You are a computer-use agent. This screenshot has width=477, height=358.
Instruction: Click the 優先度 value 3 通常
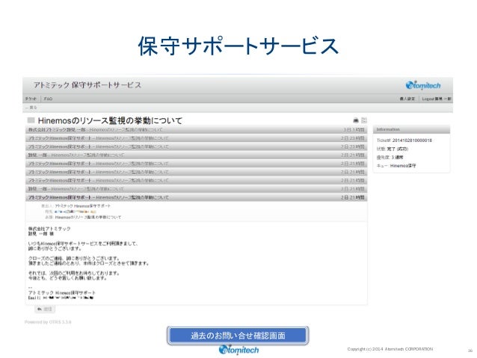click(x=397, y=157)
